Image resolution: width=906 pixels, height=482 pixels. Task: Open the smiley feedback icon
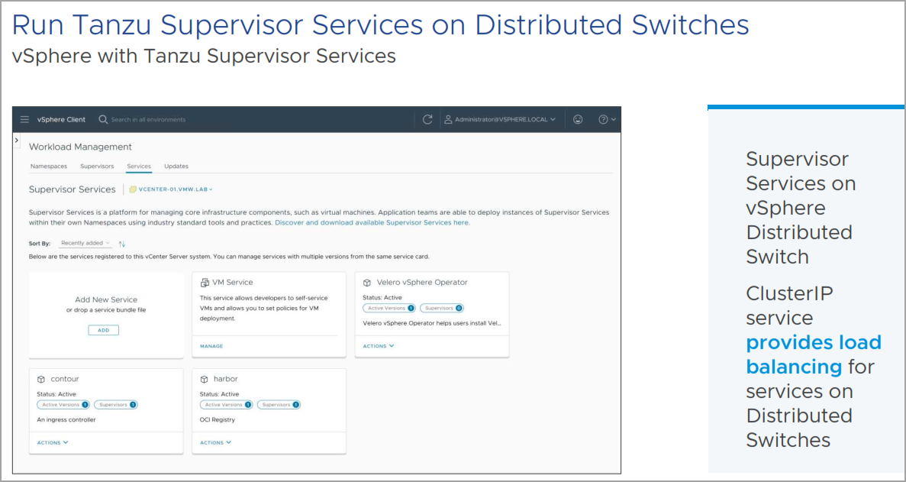[578, 120]
